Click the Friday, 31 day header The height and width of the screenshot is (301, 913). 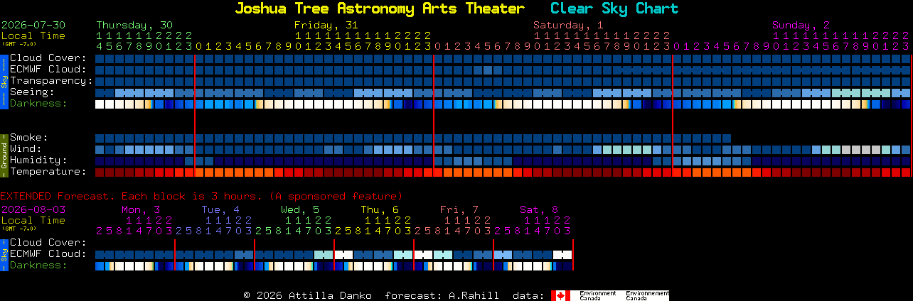coord(326,25)
